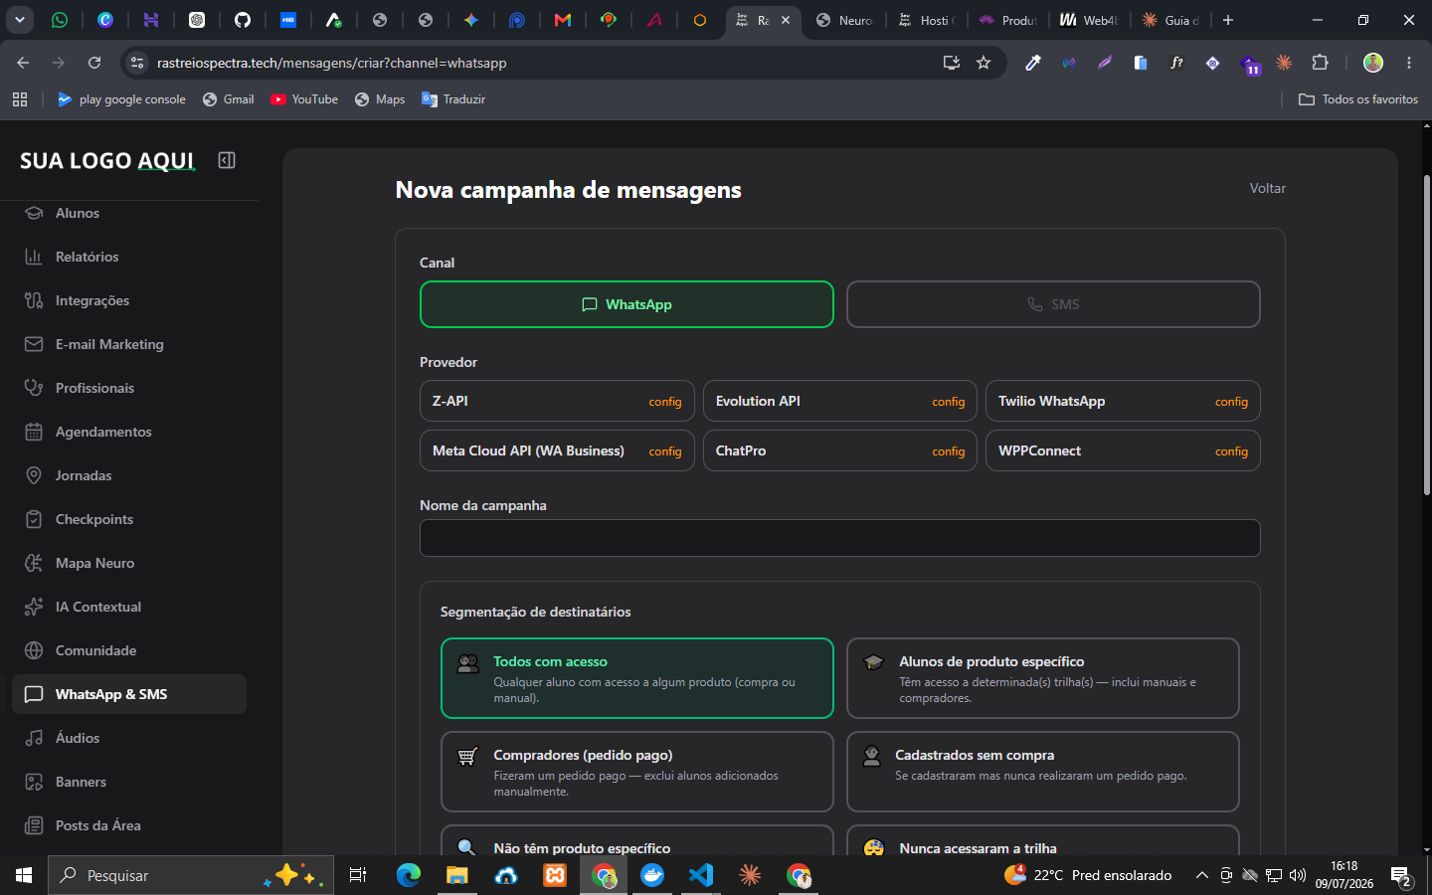Open browser extensions puzzle icon
The width and height of the screenshot is (1432, 895).
tap(1320, 63)
